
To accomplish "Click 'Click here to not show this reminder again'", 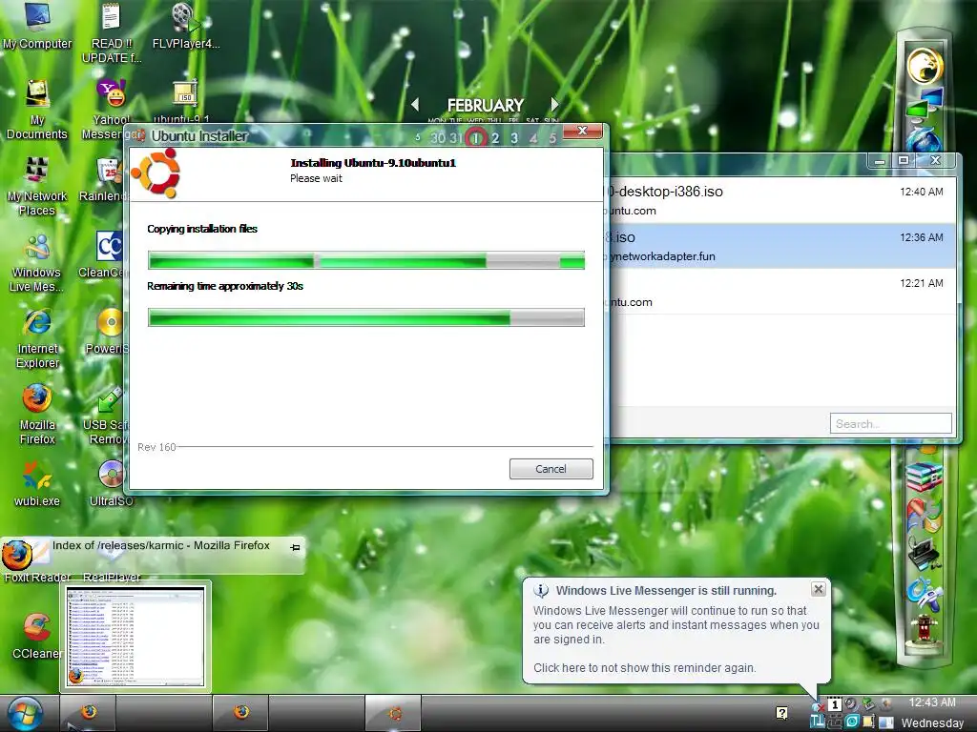I will (644, 667).
